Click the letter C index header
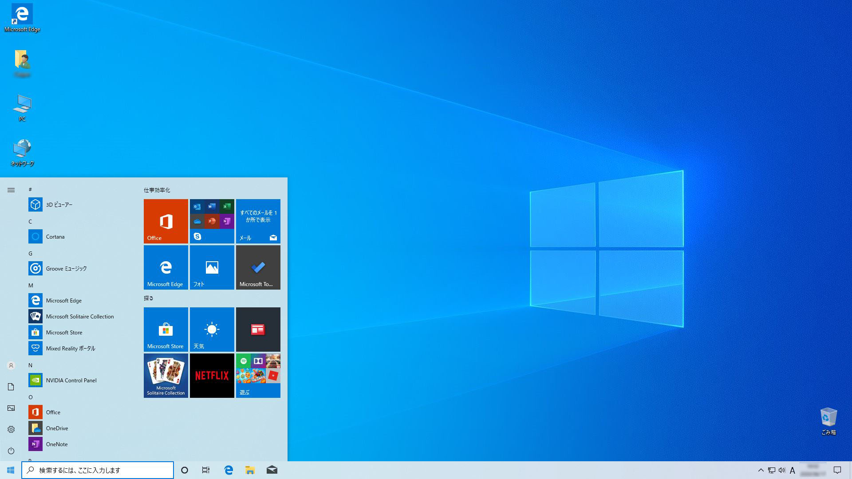 point(30,221)
